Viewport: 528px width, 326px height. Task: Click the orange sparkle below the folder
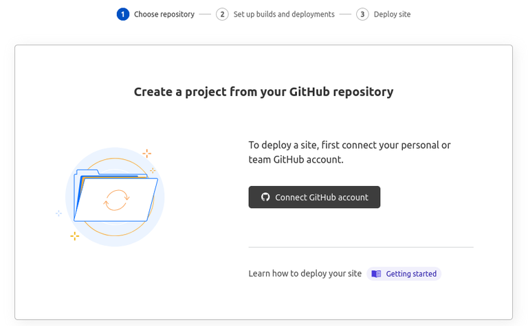[74, 236]
